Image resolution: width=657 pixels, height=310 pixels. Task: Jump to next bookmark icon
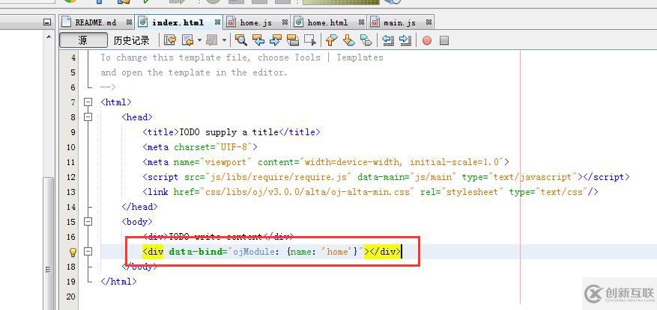(x=348, y=40)
